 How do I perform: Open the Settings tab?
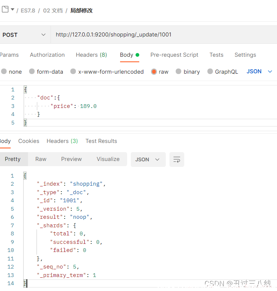[245, 55]
